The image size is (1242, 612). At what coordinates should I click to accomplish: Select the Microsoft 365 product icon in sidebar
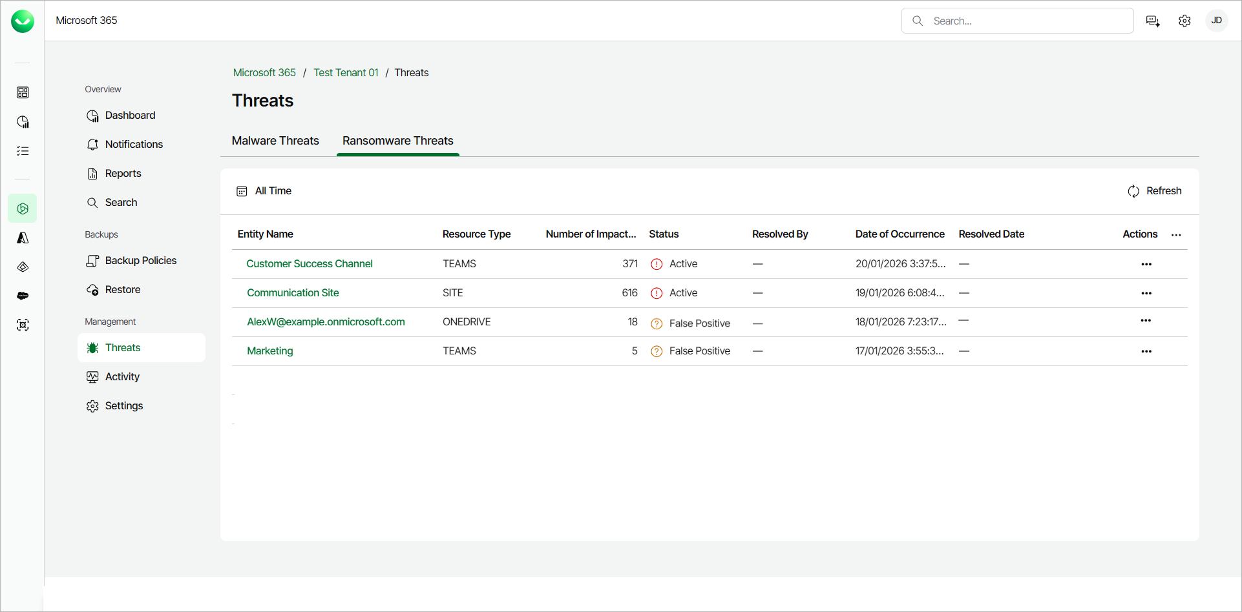23,208
